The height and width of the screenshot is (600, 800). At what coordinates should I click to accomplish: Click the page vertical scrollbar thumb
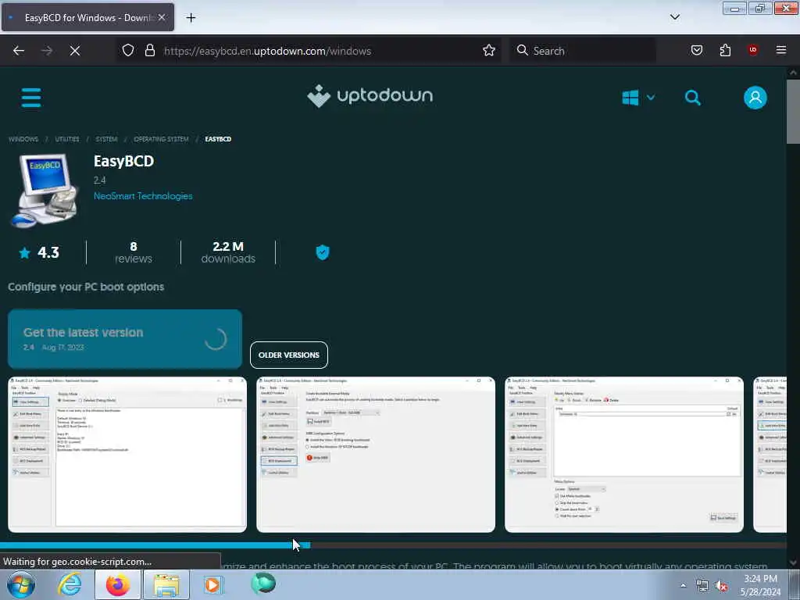[x=793, y=112]
